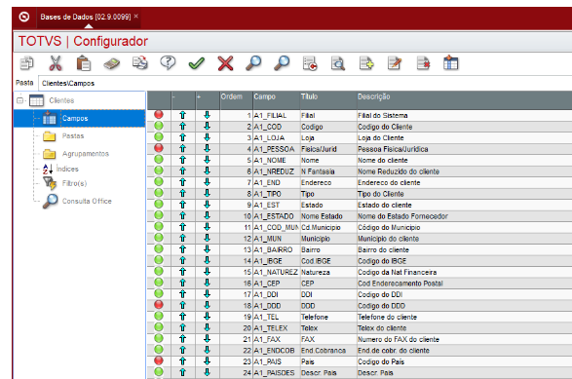This screenshot has height=379, width=572.
Task: Move the A1_BAIRRO field up
Action: click(x=183, y=249)
